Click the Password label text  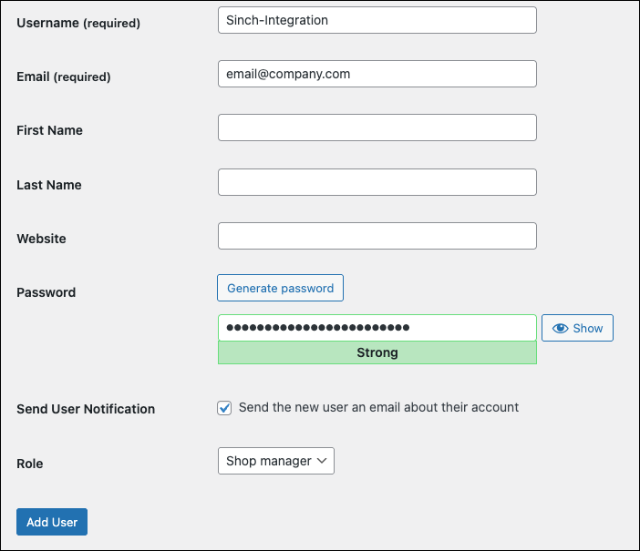tap(46, 292)
